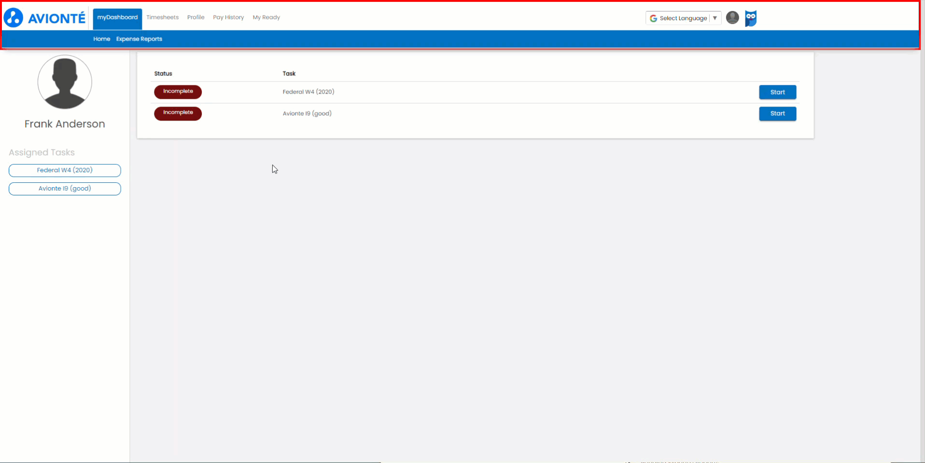Click the Avionte I9 (good) table task text
The width and height of the screenshot is (925, 463).
tap(307, 113)
